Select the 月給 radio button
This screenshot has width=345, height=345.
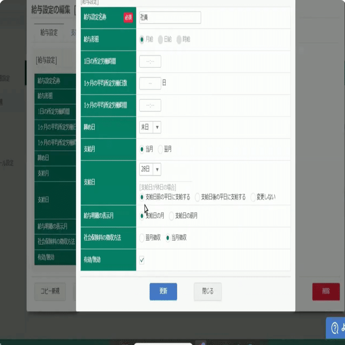142,40
